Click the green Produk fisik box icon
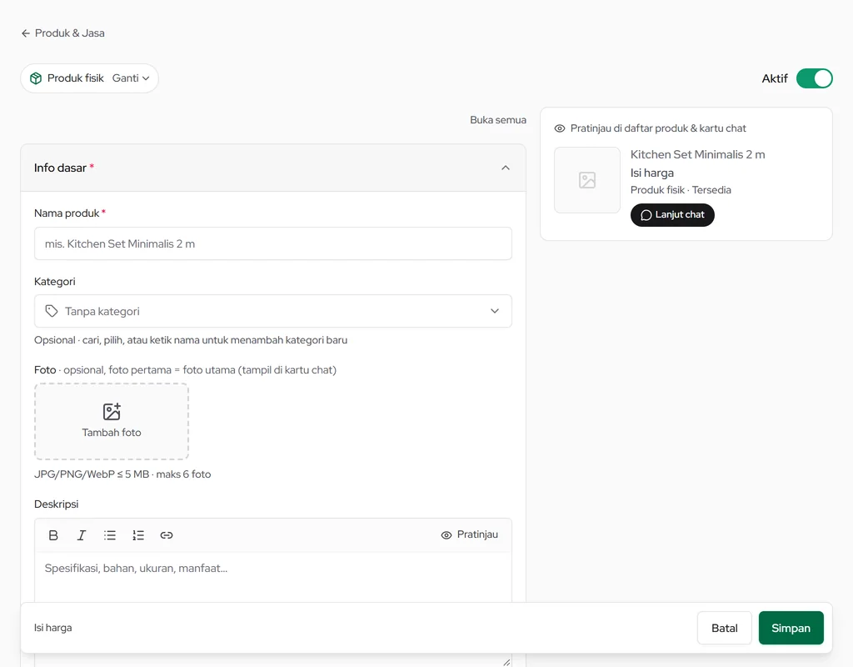Screen dimensions: 853x667 (36, 78)
